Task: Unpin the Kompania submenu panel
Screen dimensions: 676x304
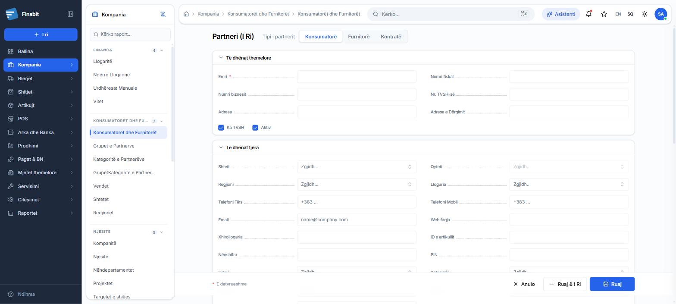Action: coord(163,14)
